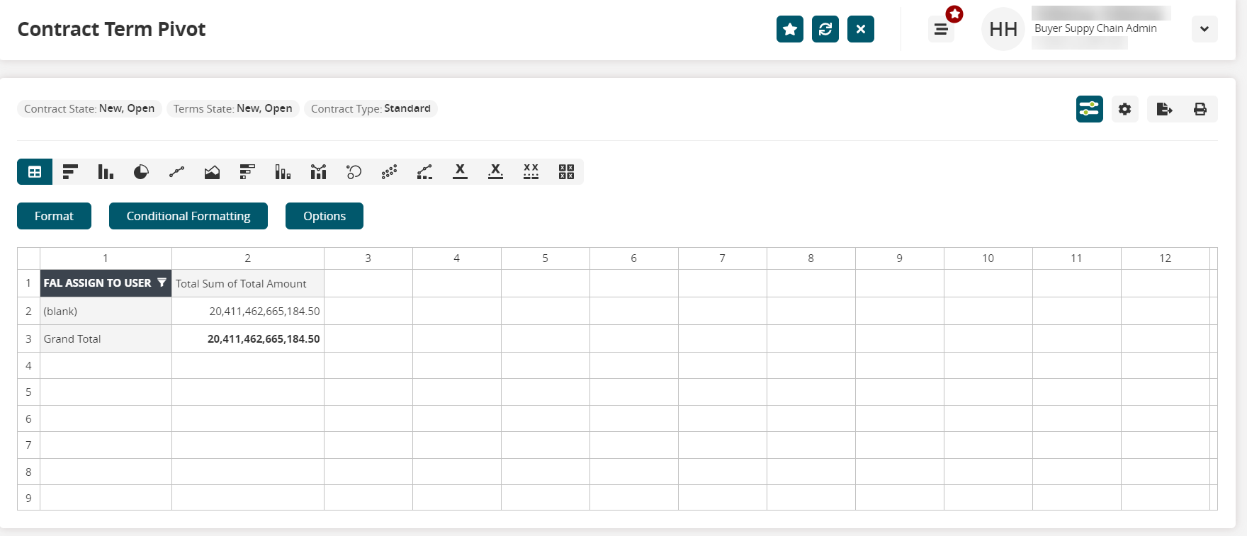This screenshot has height=536, width=1247.
Task: Select the Grand Total amount cell
Action: (263, 339)
